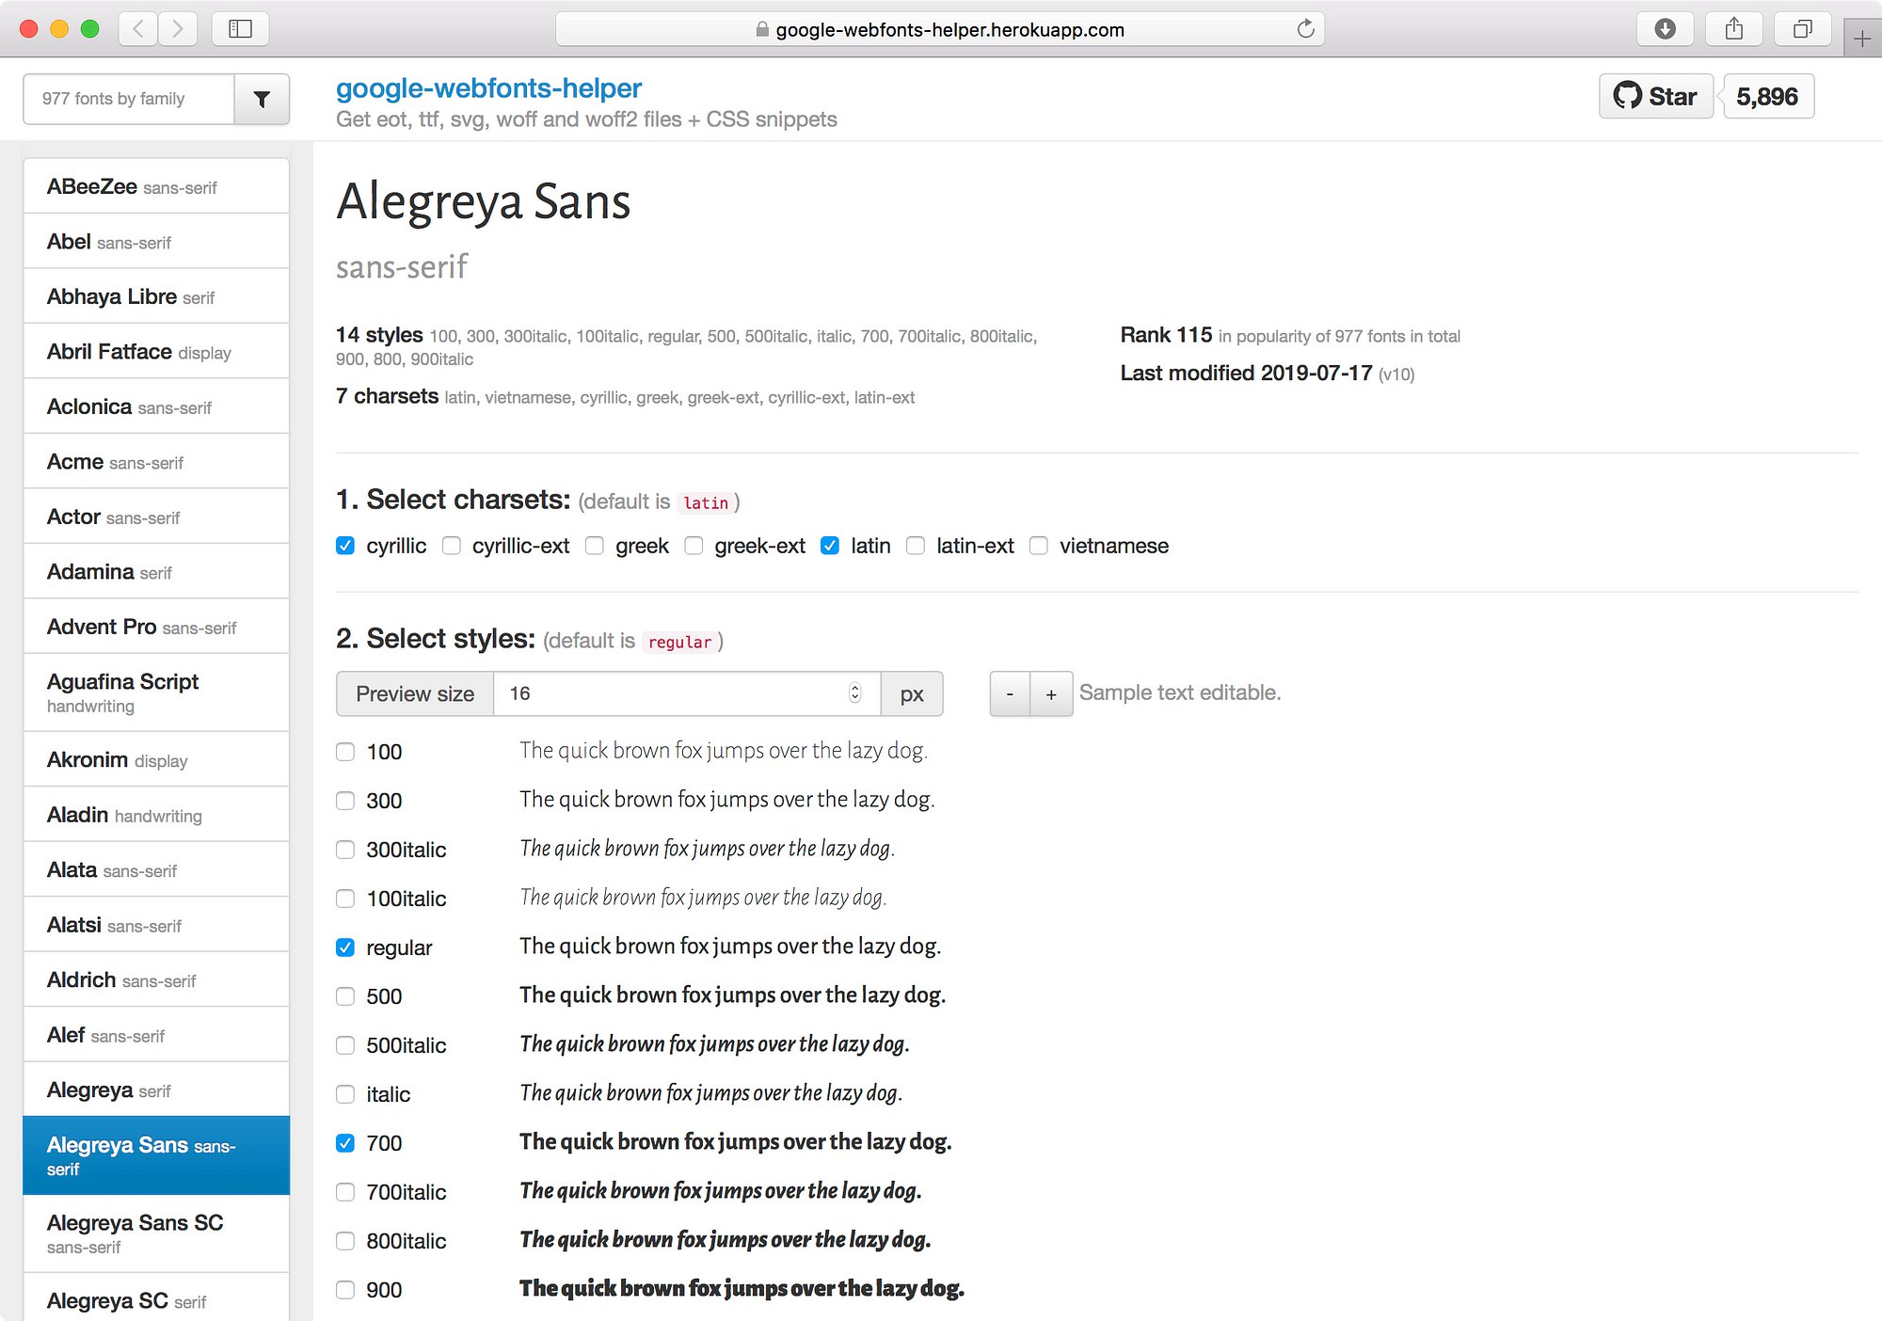The height and width of the screenshot is (1321, 1882).
Task: Open the 5,896 stargazers count link
Action: tap(1768, 96)
